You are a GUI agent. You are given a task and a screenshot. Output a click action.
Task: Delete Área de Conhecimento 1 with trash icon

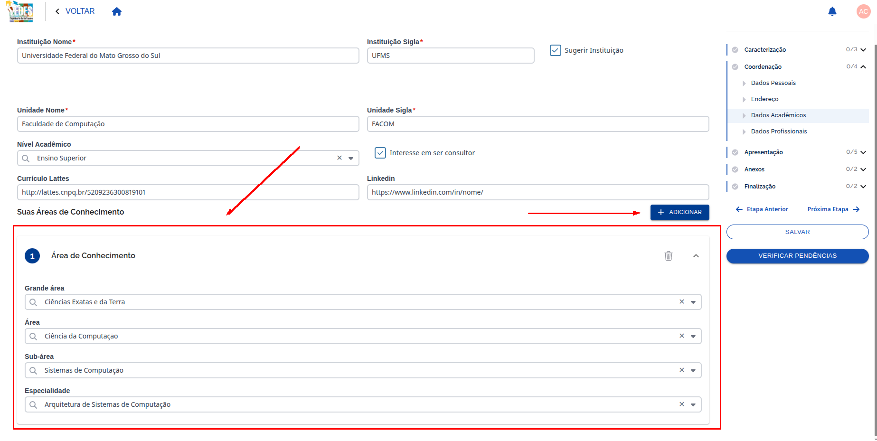[669, 256]
